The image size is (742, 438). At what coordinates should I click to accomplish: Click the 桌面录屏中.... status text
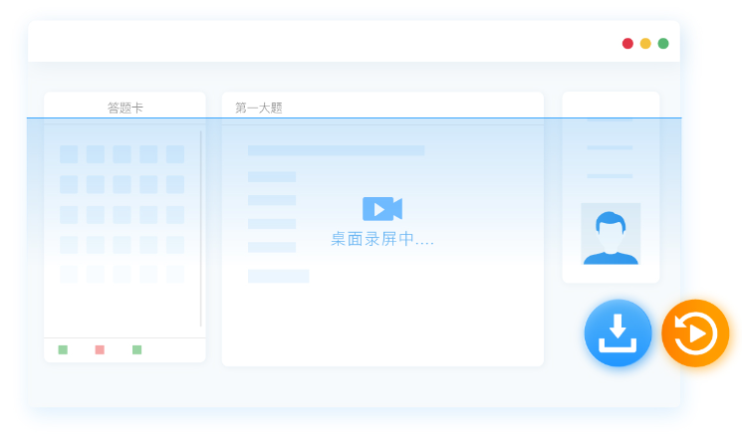382,240
